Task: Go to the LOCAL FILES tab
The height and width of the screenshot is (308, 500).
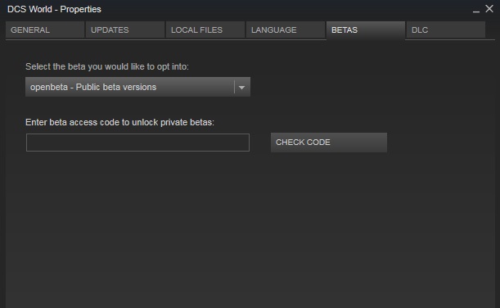Action: click(205, 30)
